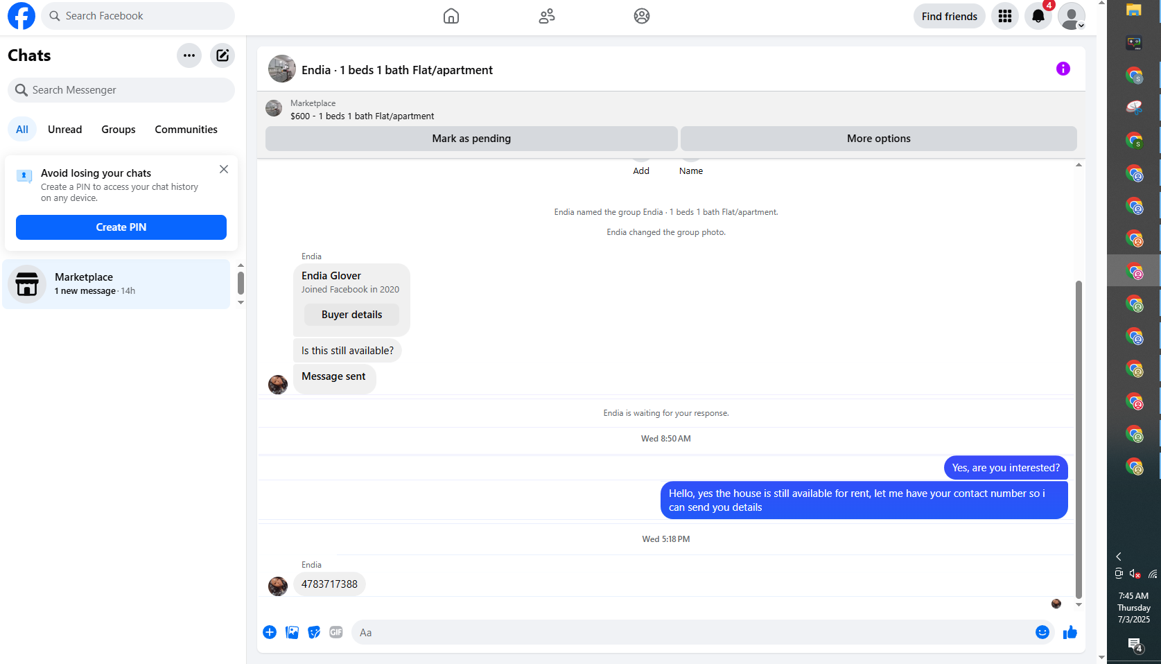Click conversation header listing photo

tap(282, 69)
